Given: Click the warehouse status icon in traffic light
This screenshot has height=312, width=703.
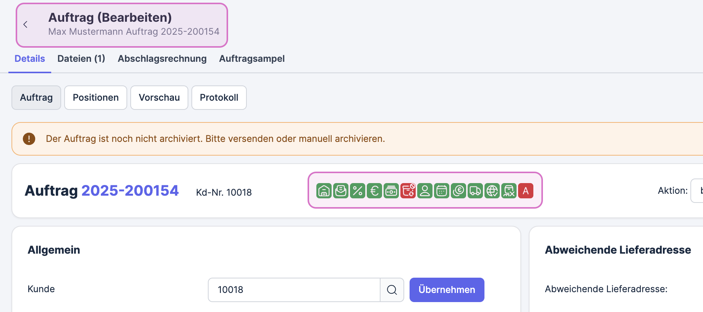Looking at the screenshot, I should 324,191.
